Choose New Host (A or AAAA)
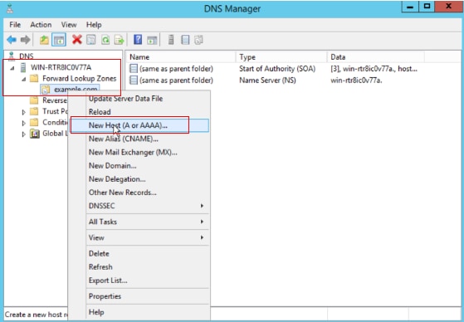The image size is (464, 322). (x=139, y=125)
